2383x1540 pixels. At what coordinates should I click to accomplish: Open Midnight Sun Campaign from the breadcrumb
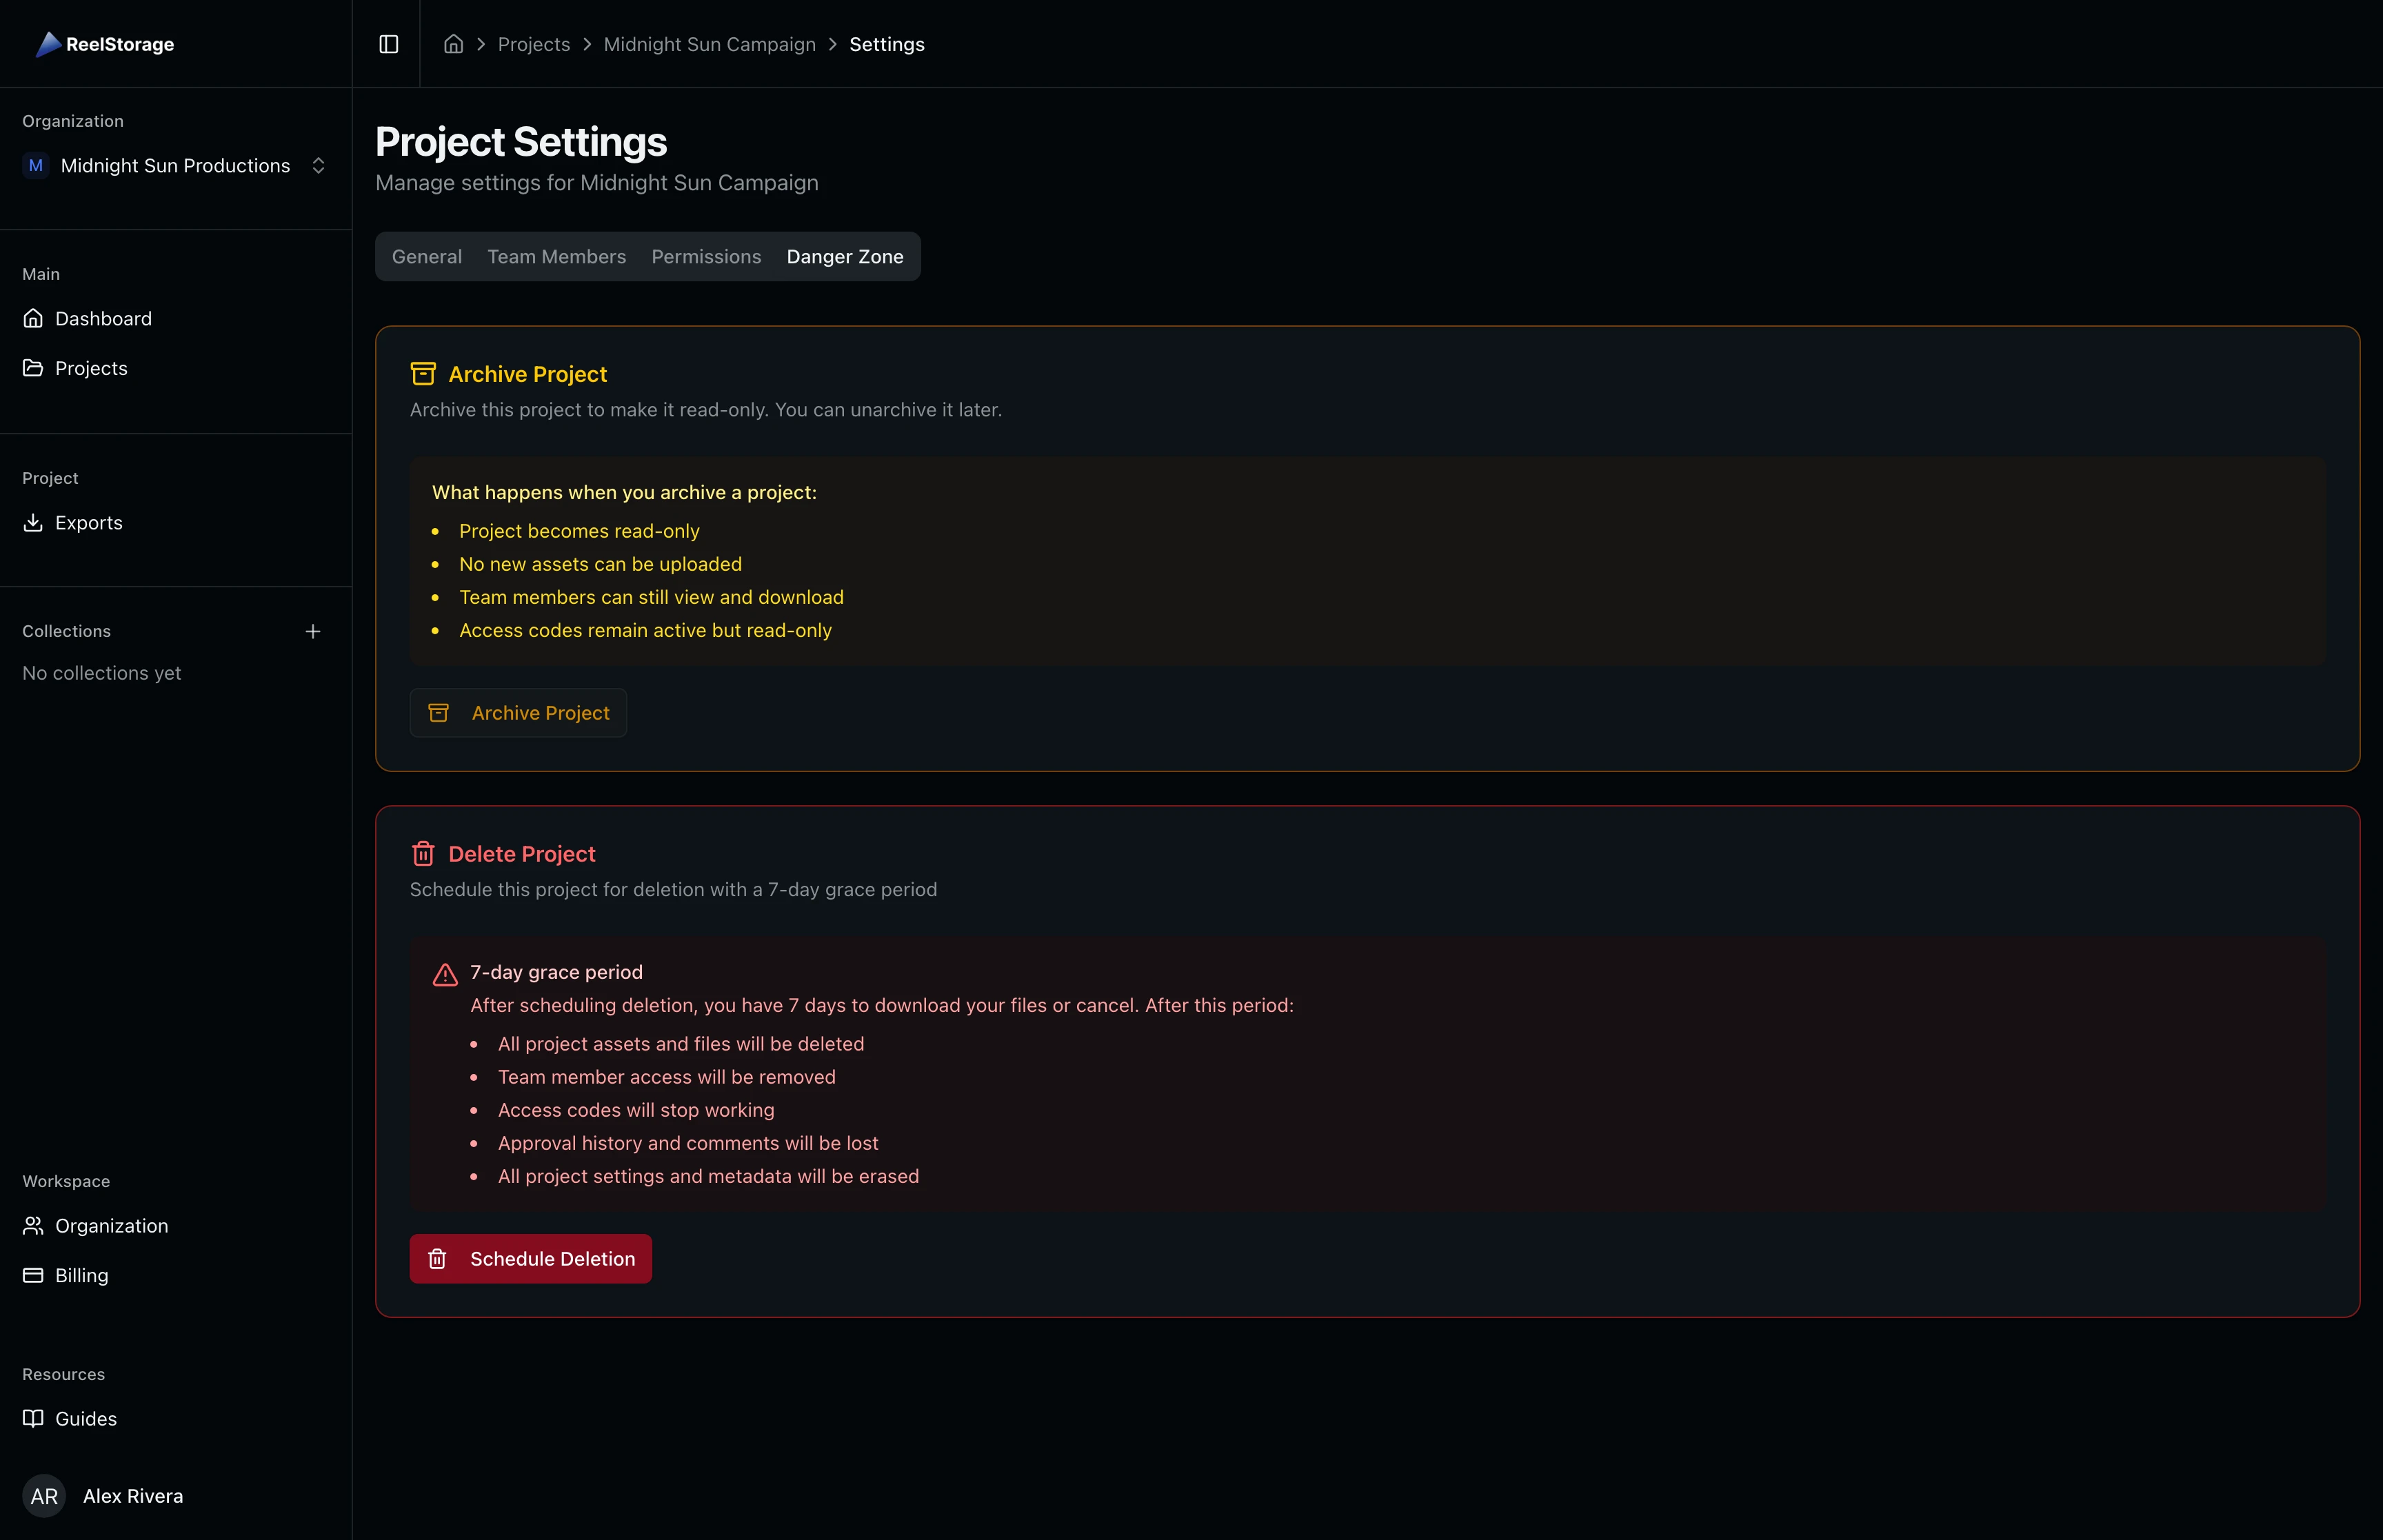pos(709,44)
